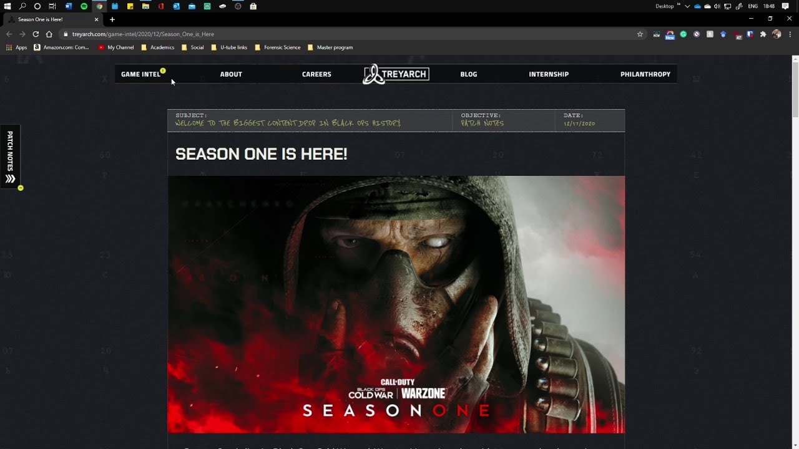The height and width of the screenshot is (449, 799).
Task: Open the PHILANTHROPY page
Action: point(645,74)
